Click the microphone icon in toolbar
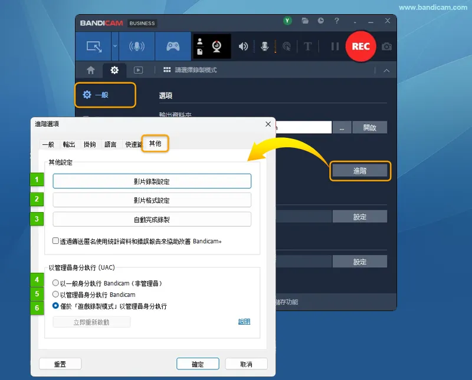472x380 pixels. 264,47
